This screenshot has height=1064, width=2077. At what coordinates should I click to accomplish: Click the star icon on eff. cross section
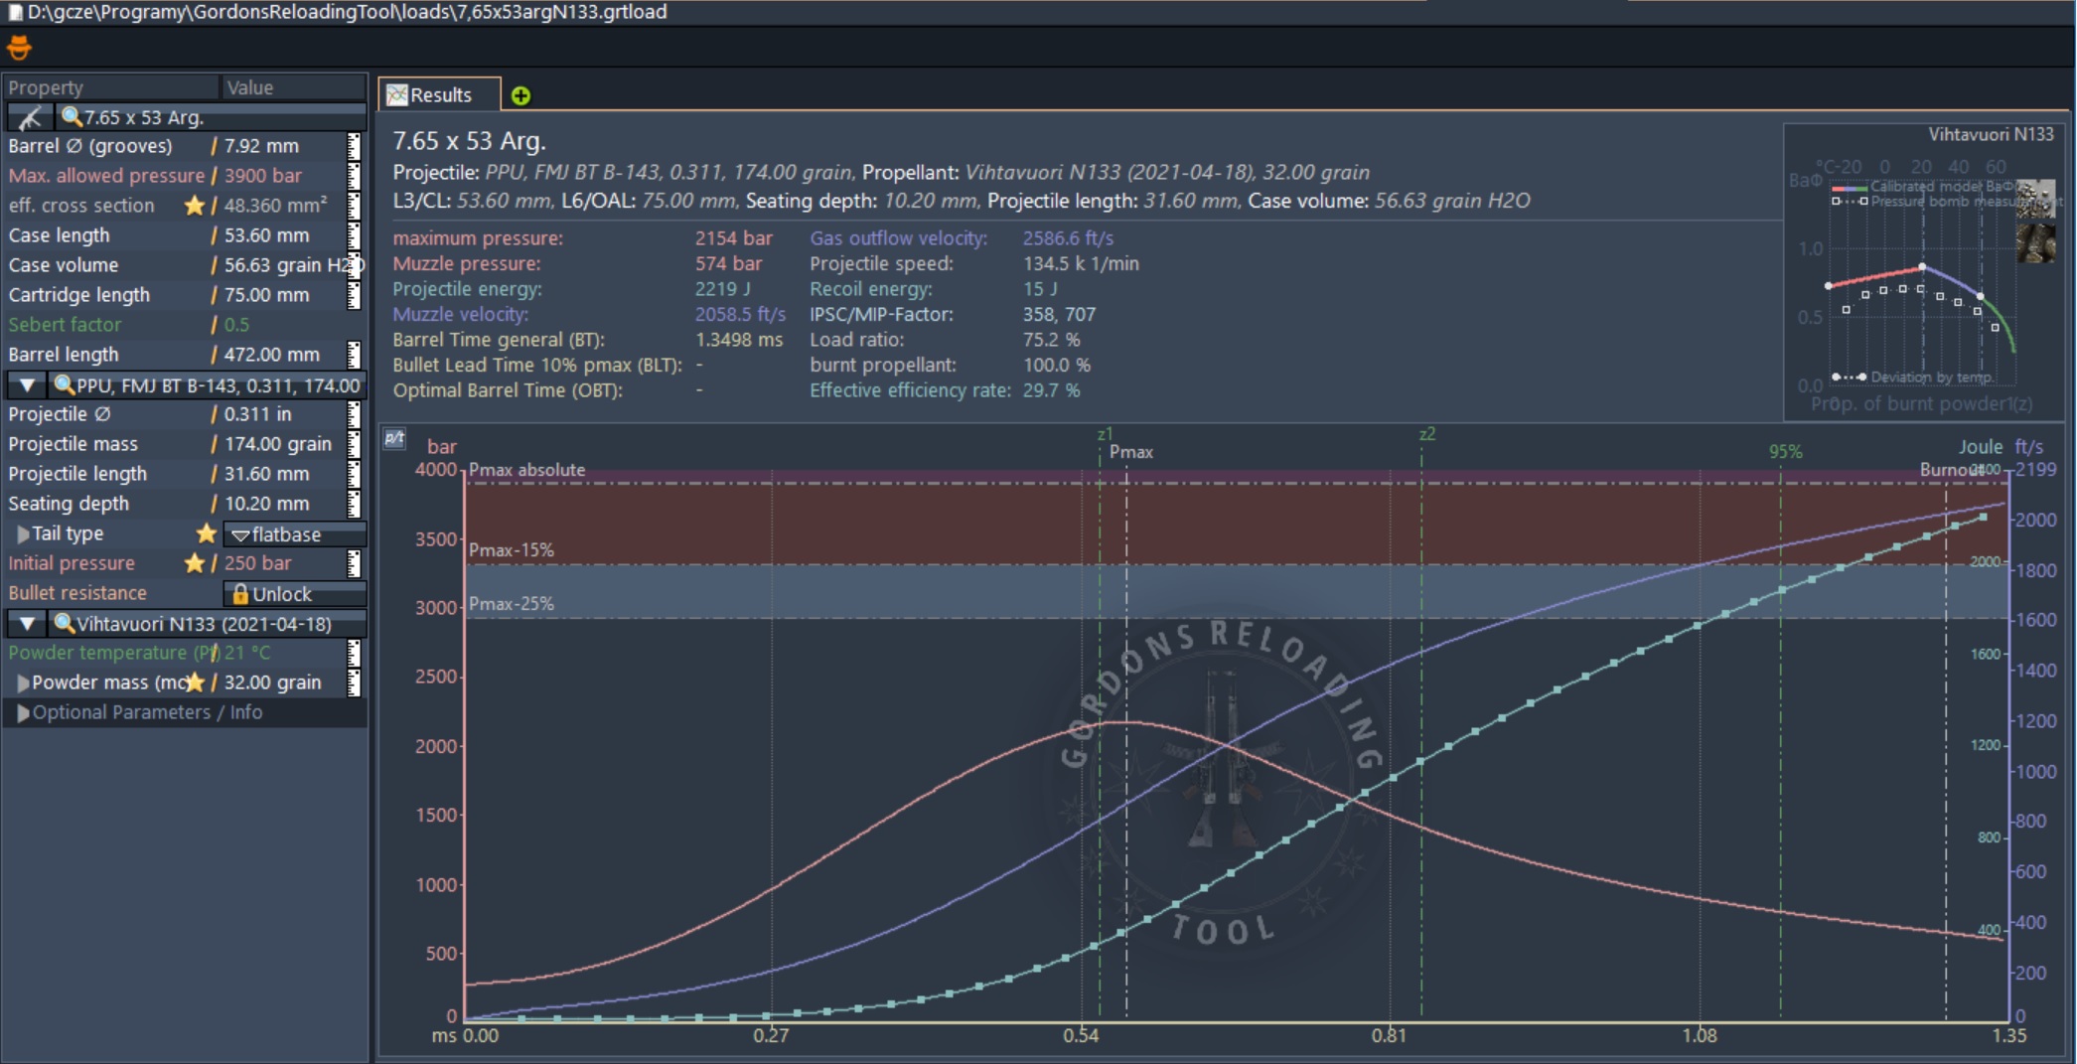[195, 206]
